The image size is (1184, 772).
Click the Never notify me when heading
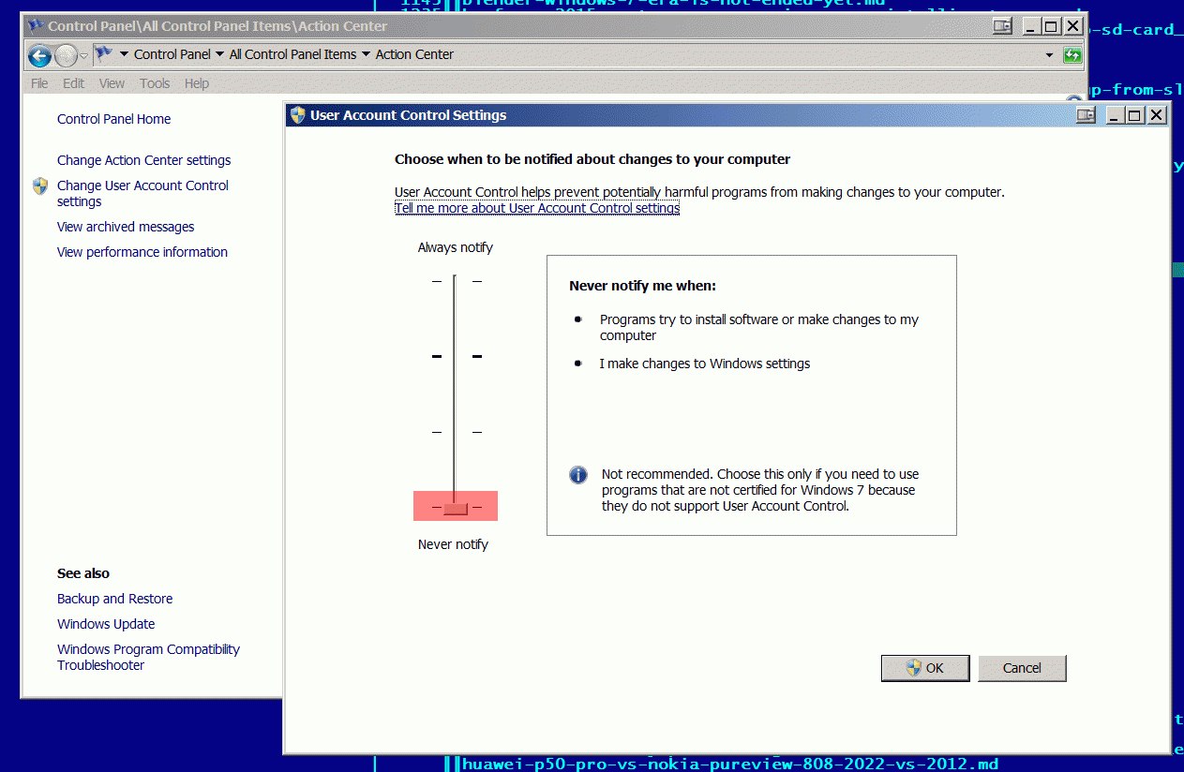[x=642, y=286]
